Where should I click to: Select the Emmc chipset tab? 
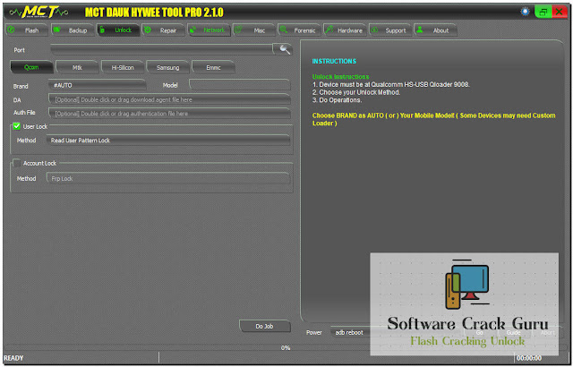click(213, 67)
